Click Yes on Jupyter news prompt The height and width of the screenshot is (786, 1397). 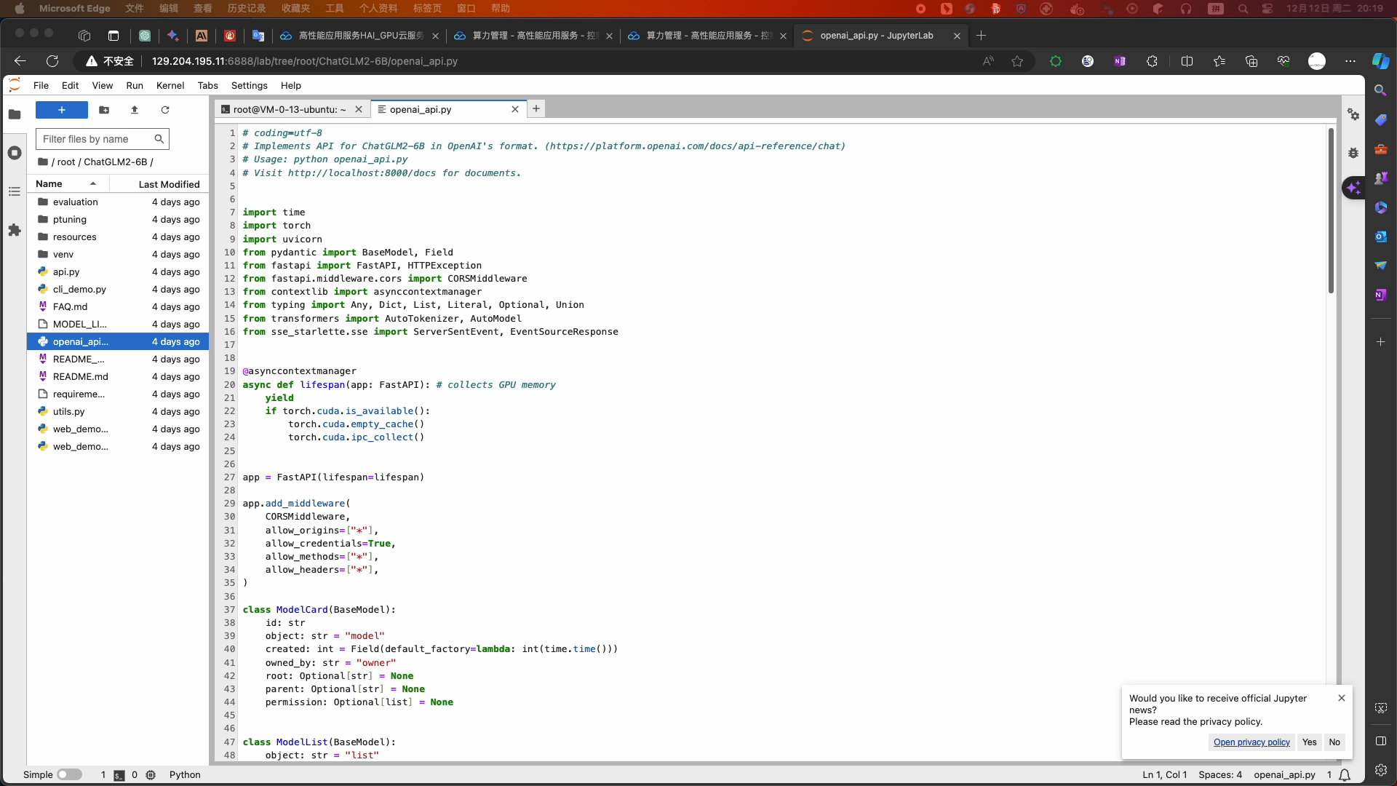[x=1309, y=742]
